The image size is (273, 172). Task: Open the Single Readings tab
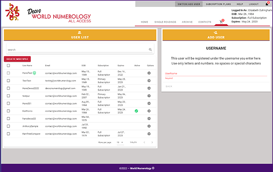pyautogui.click(x=165, y=22)
